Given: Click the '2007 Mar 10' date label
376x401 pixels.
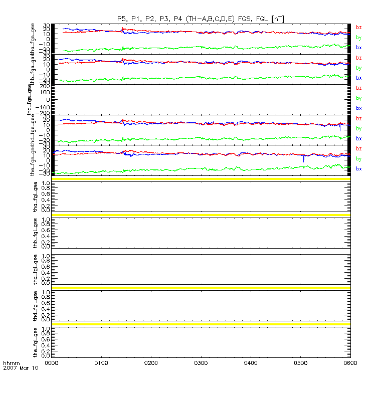Looking at the screenshot, I should point(21,368).
